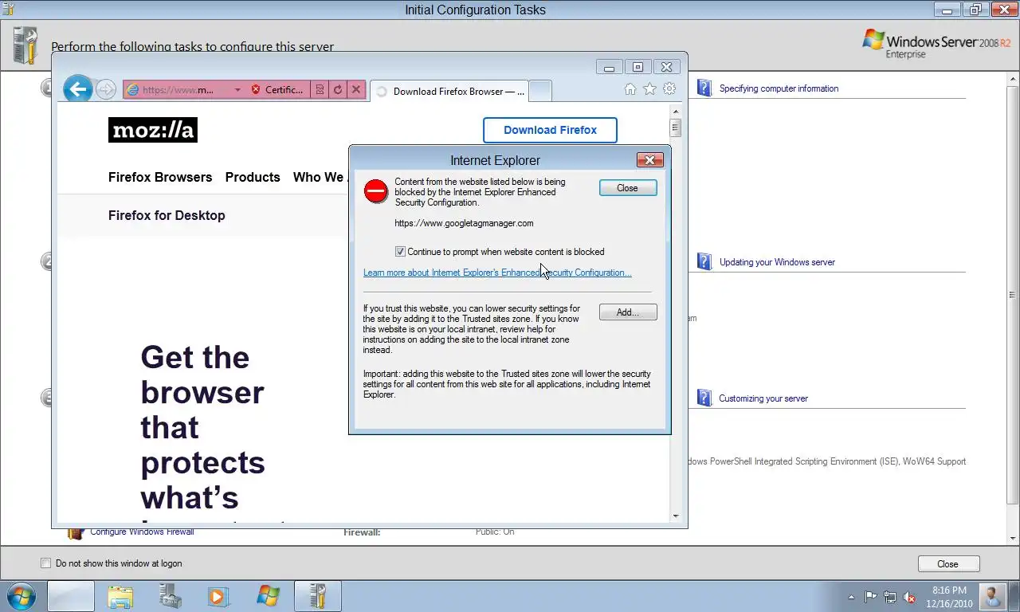Click the Windows flag taskbar icon
Viewport: 1020px width, 612px height.
[269, 596]
